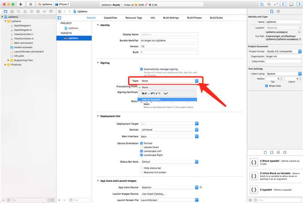Screen dimensions: 303x203
Task: Uncheck Portrait orientation
Action: point(142,143)
